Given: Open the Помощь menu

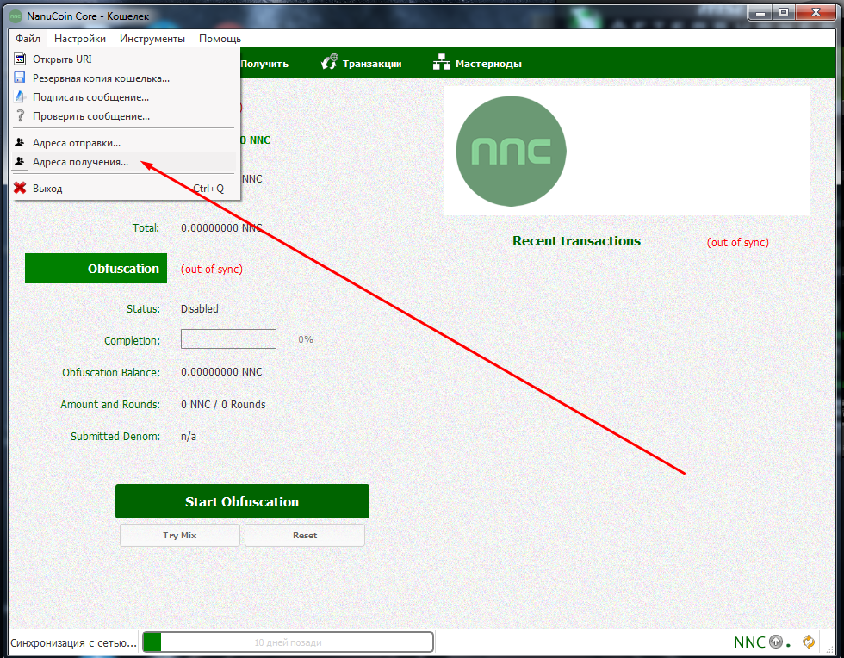Looking at the screenshot, I should (220, 39).
